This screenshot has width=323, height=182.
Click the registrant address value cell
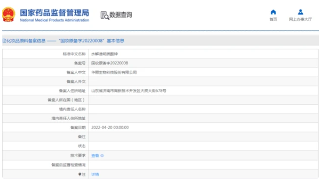point(203,91)
